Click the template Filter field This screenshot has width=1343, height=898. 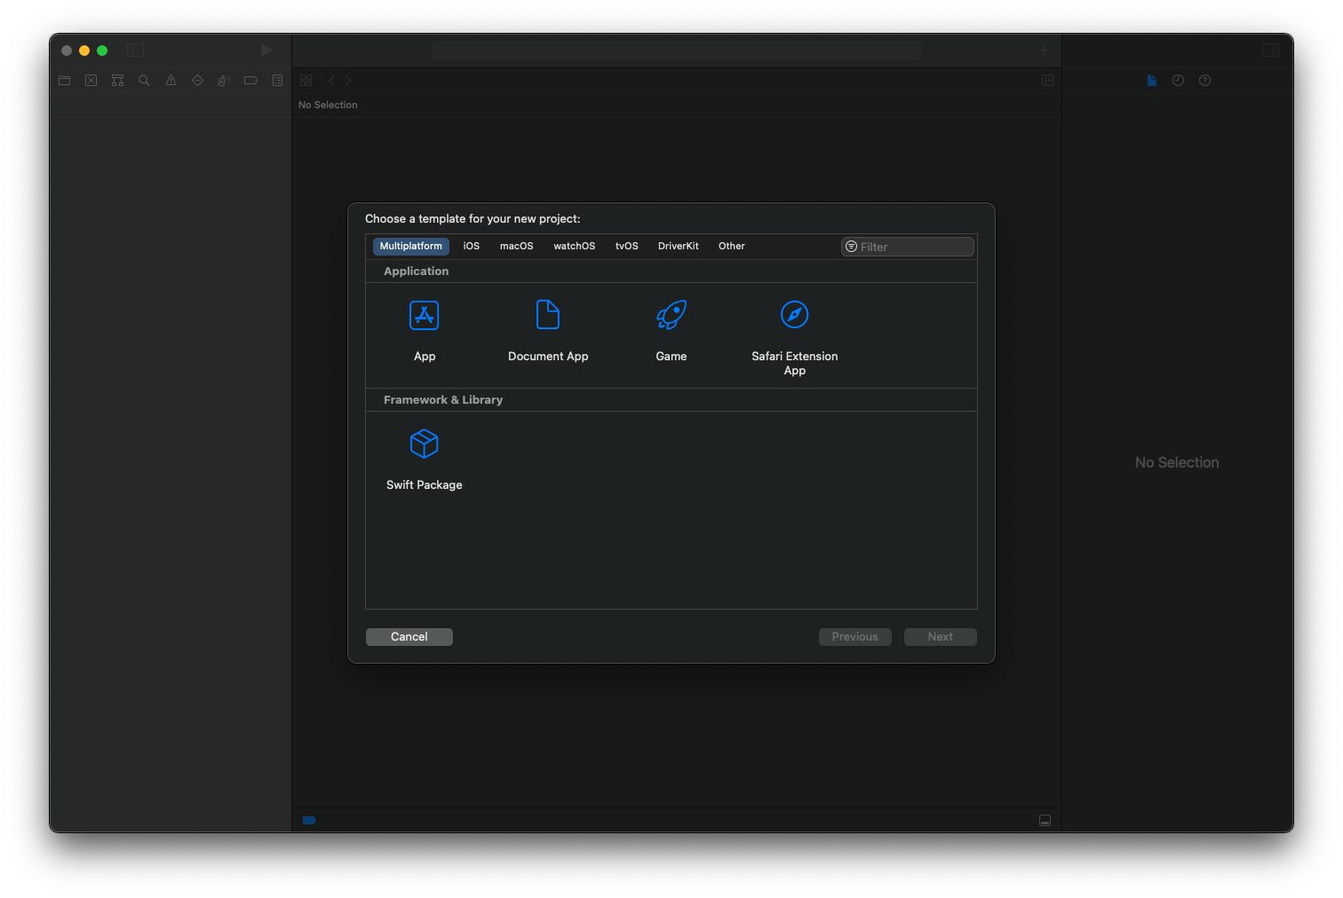(x=908, y=247)
